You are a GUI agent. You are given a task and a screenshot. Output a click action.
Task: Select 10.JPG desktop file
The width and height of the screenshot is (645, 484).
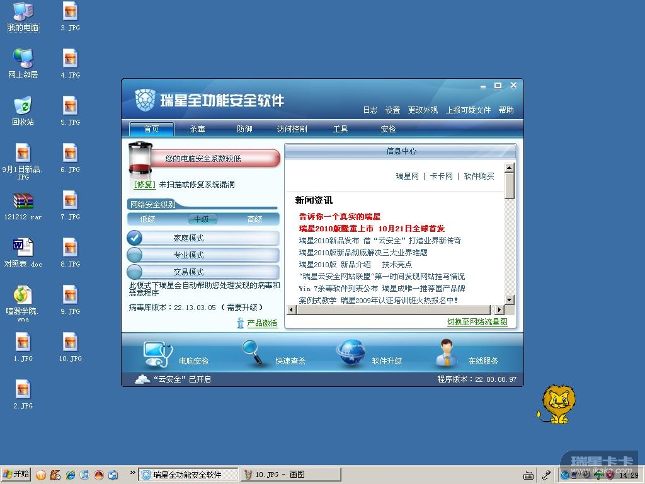[71, 348]
